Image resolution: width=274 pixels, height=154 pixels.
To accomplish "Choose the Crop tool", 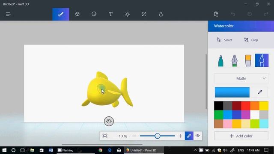I will point(251,40).
